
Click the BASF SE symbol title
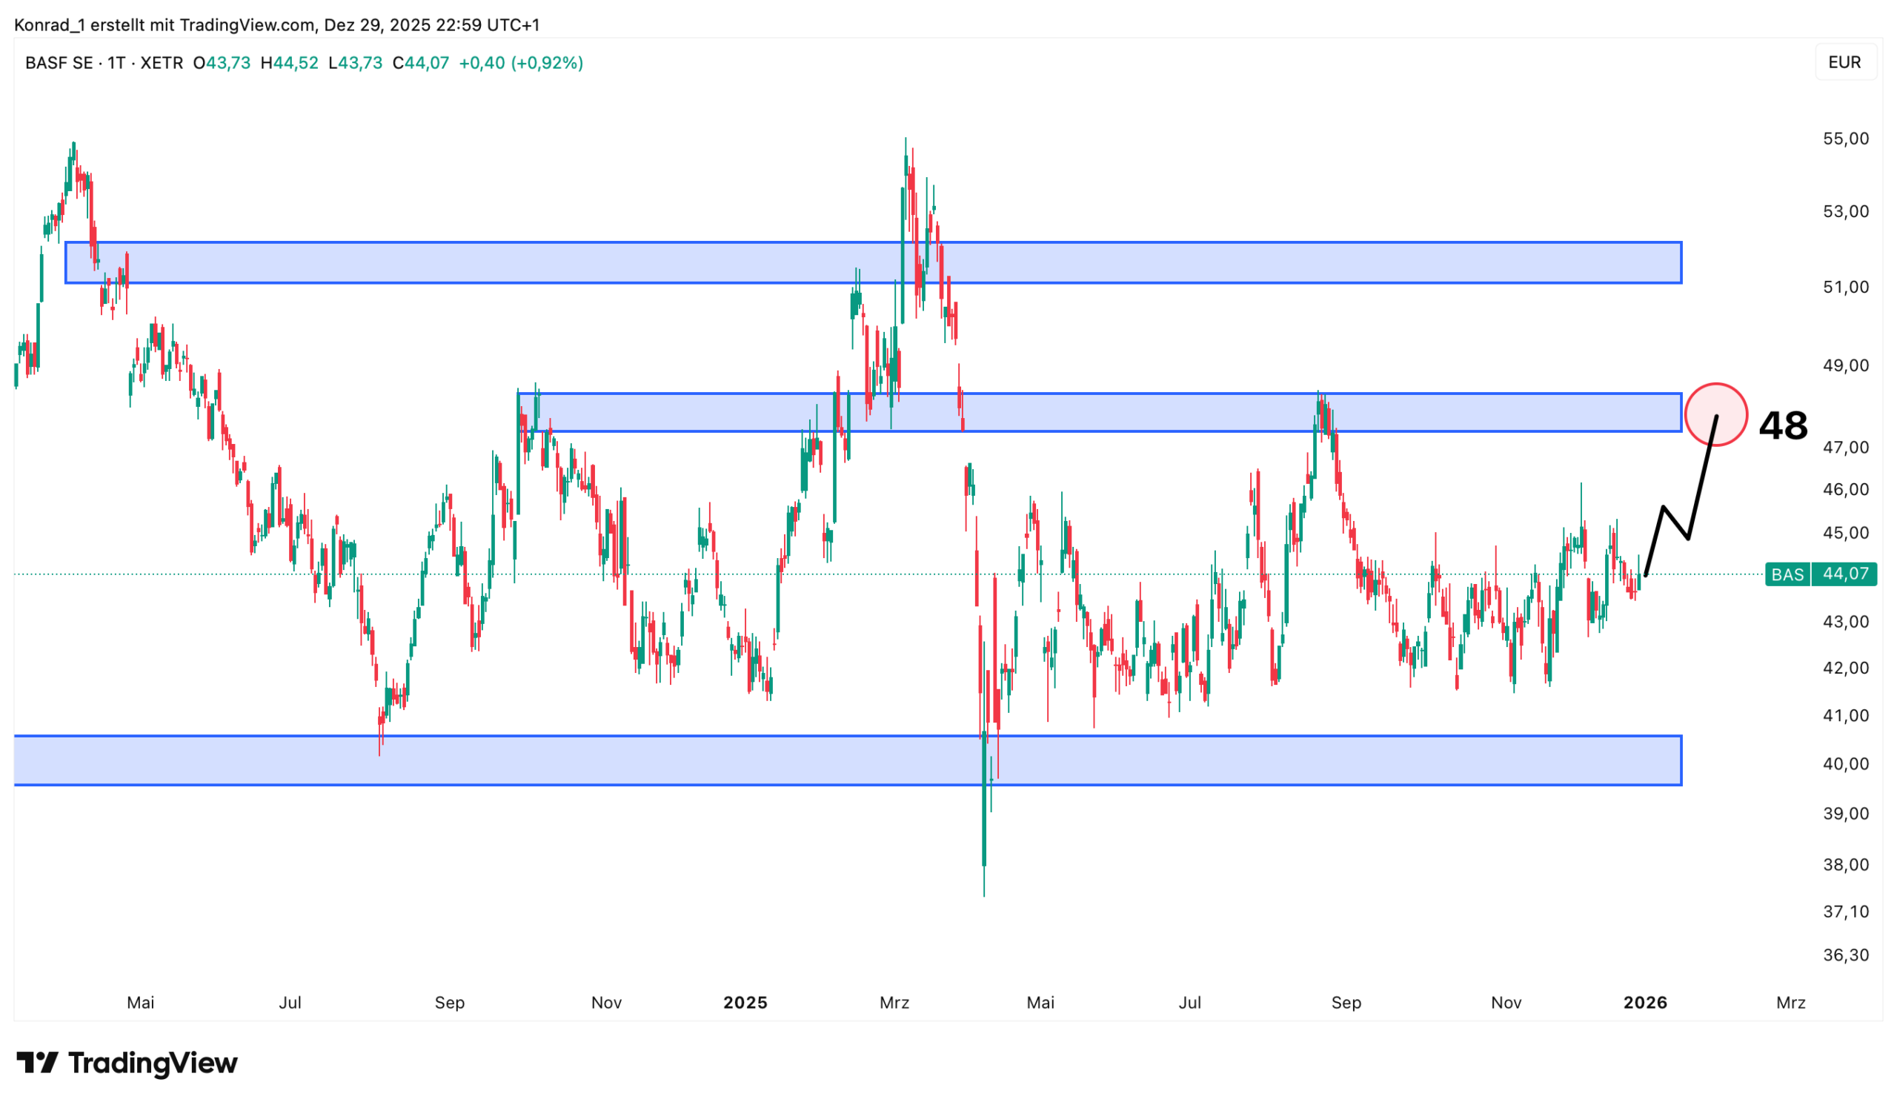[59, 63]
